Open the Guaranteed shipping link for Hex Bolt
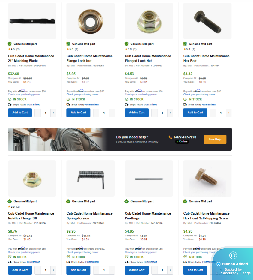This screenshot has width=253, height=280. click(209, 104)
